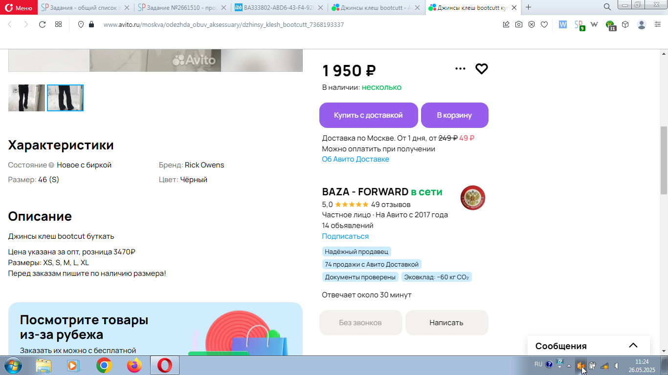Show hidden tray icons arrow
668x375 pixels.
coord(569,365)
